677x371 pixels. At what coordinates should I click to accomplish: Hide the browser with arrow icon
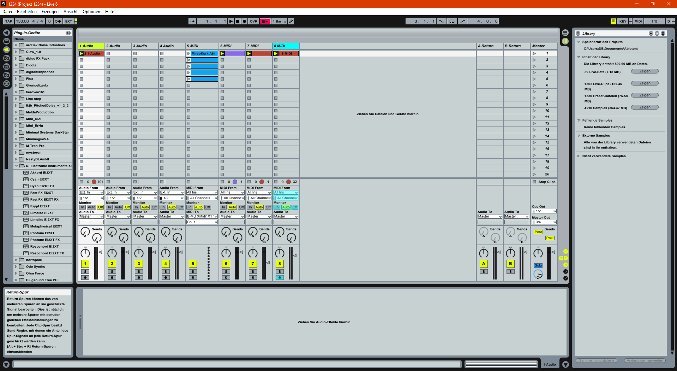[6, 33]
